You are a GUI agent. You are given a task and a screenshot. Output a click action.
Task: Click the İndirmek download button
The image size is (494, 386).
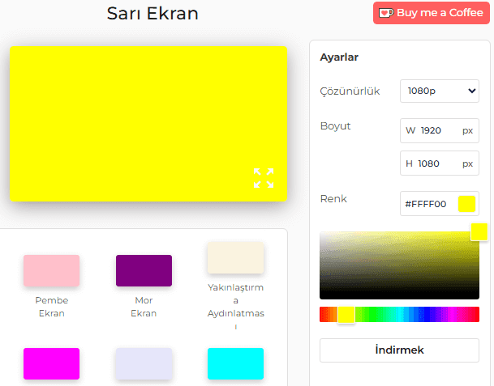(x=399, y=350)
